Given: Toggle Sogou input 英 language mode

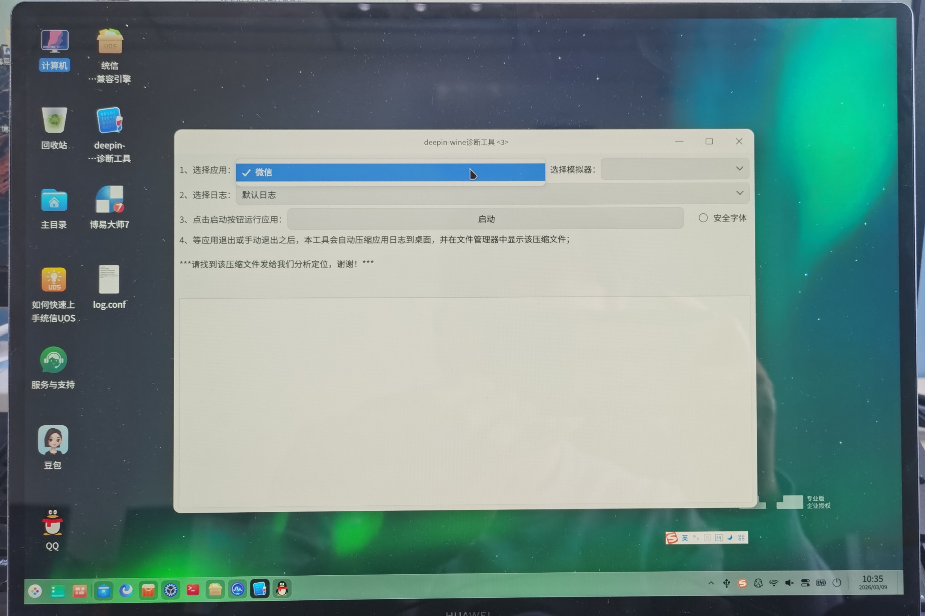Looking at the screenshot, I should click(x=685, y=538).
